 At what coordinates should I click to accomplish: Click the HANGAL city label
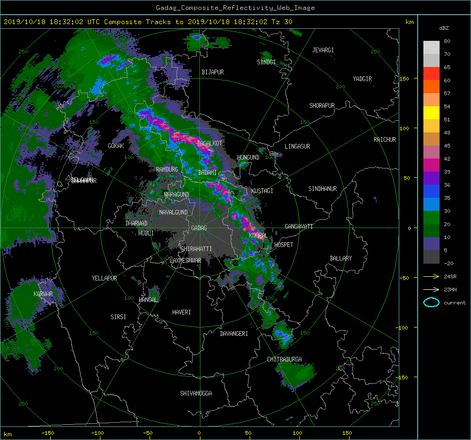click(148, 300)
